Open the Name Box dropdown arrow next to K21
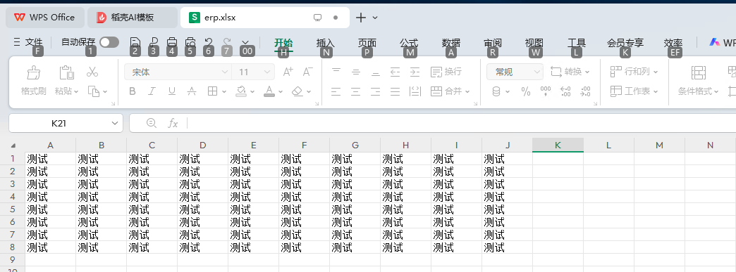736x272 pixels. point(115,123)
